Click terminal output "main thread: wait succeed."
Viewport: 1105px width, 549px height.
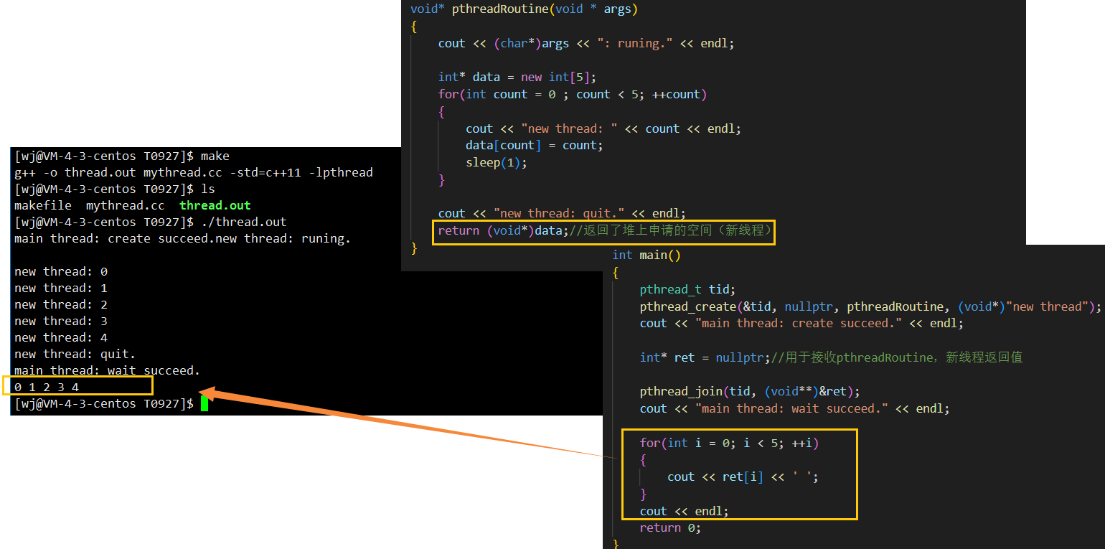coord(108,371)
